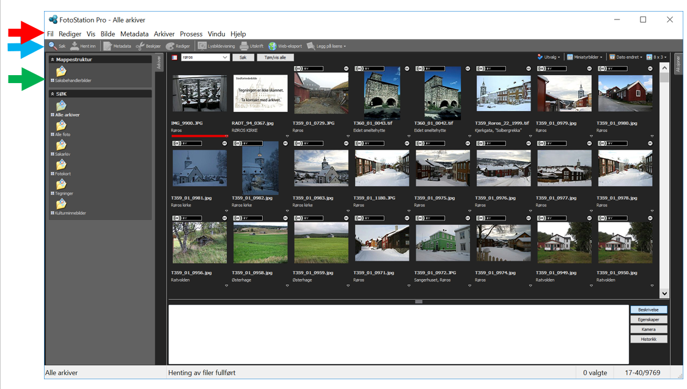The height and width of the screenshot is (389, 687).
Task: Start Lysbildevisning slideshow
Action: pyautogui.click(x=202, y=46)
